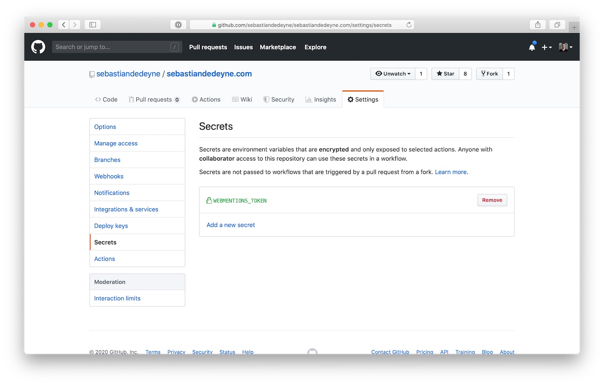Switch to the Code tab
Viewport: 604px width, 386px height.
point(106,99)
